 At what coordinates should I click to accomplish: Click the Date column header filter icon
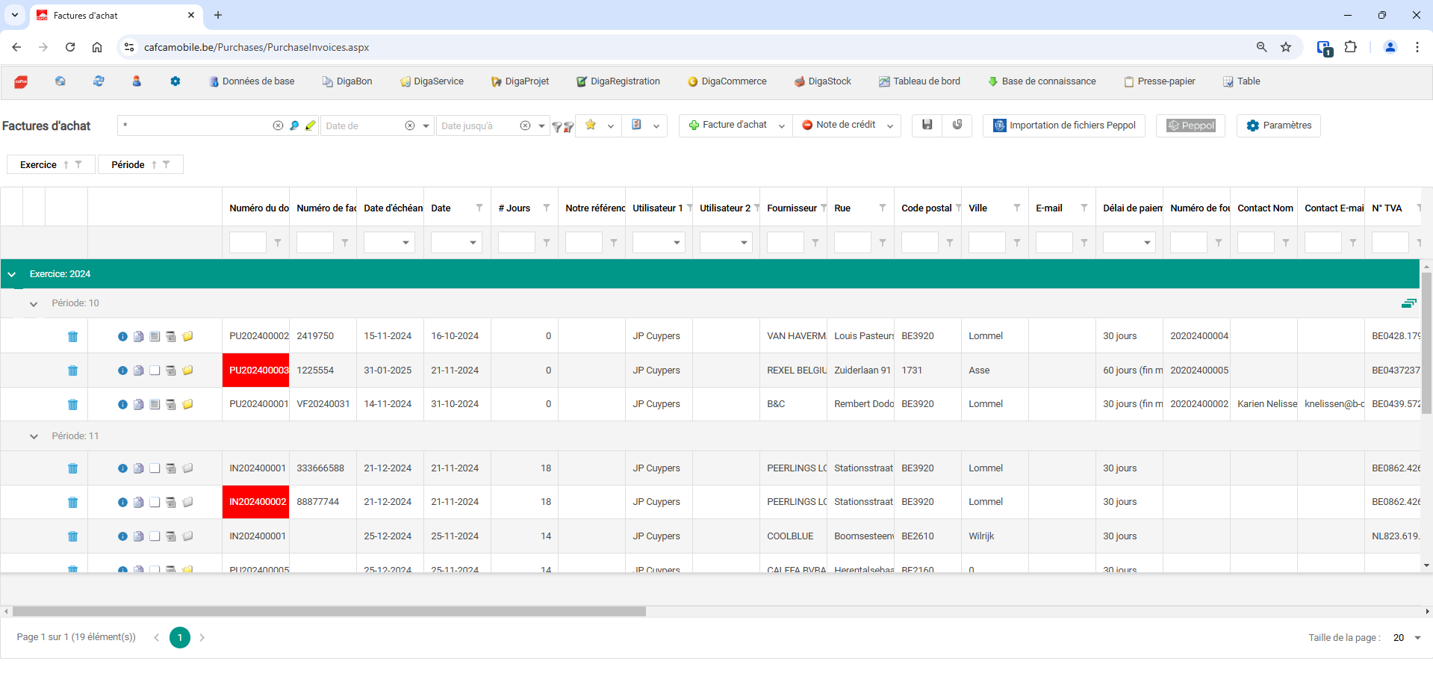[479, 208]
